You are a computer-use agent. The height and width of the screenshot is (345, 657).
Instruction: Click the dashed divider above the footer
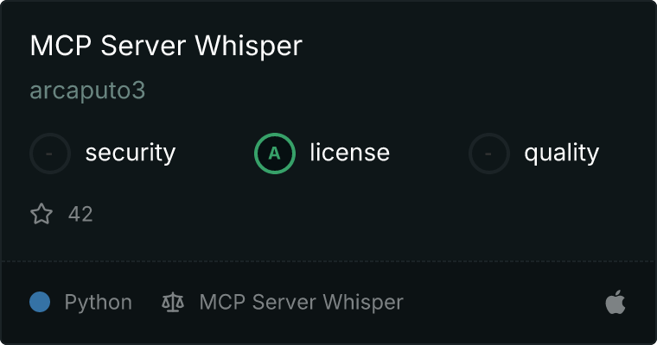click(x=328, y=261)
